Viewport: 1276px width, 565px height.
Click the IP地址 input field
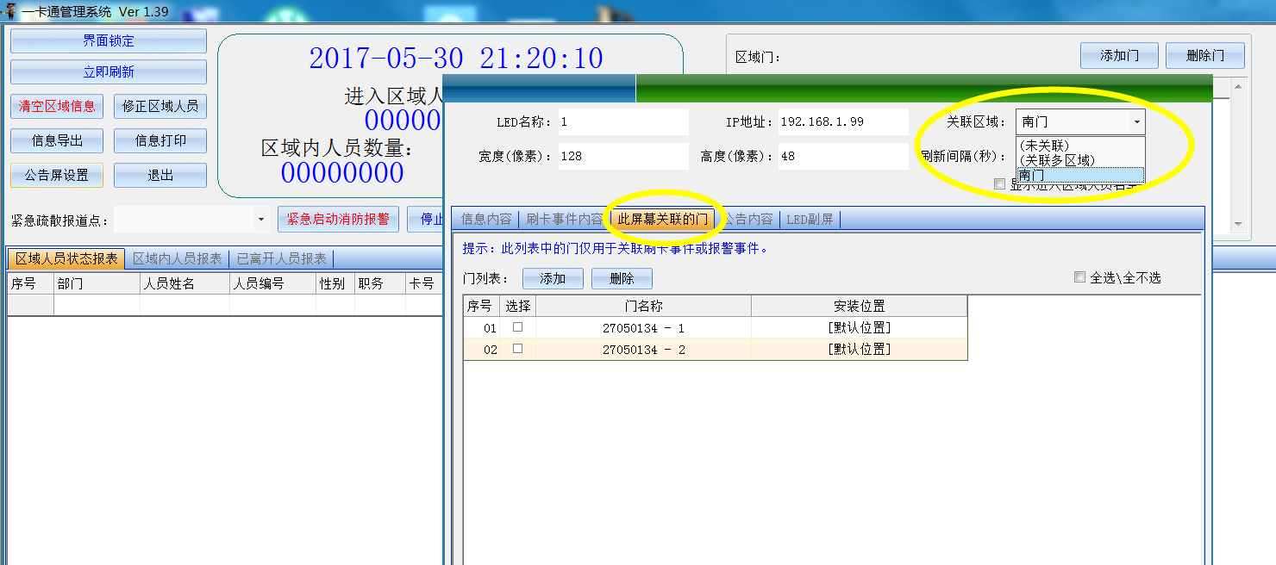[x=842, y=122]
